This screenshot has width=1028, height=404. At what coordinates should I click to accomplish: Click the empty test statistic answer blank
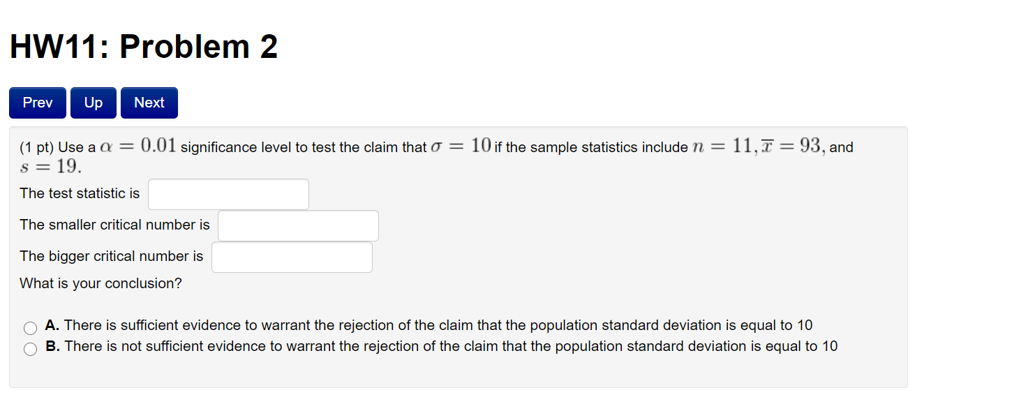pyautogui.click(x=228, y=194)
